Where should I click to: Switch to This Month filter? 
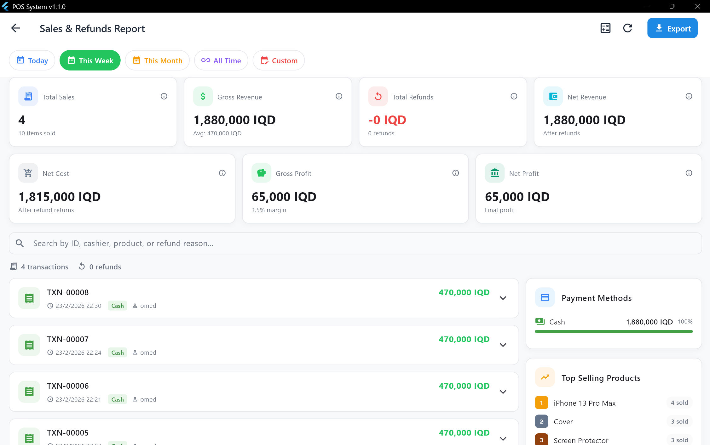click(x=157, y=60)
